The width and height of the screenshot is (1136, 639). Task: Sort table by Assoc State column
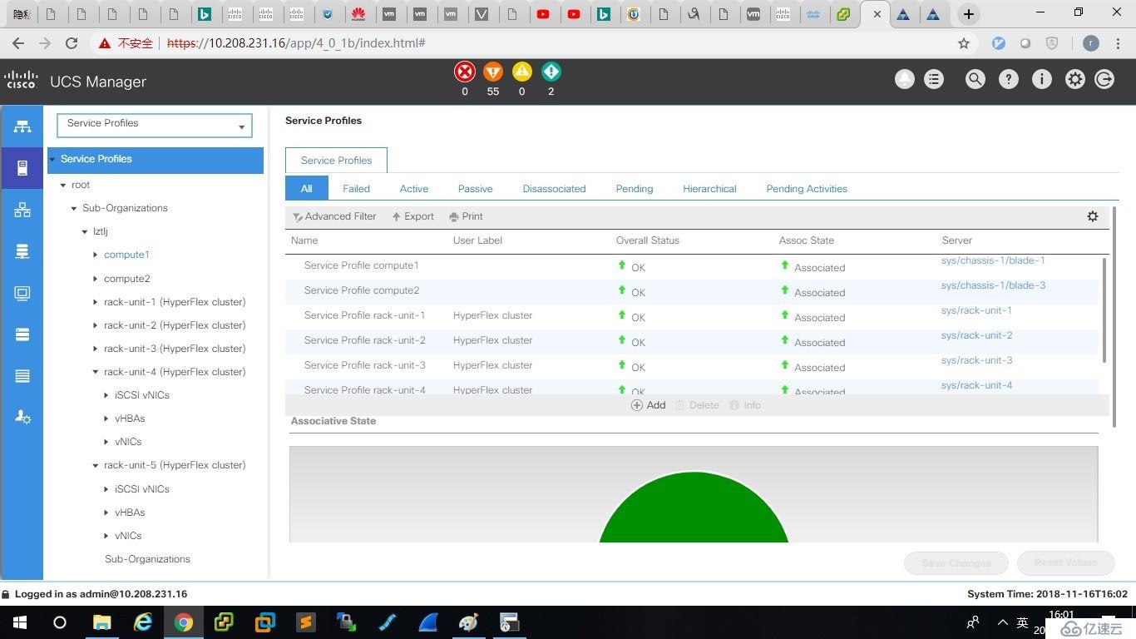tap(806, 240)
